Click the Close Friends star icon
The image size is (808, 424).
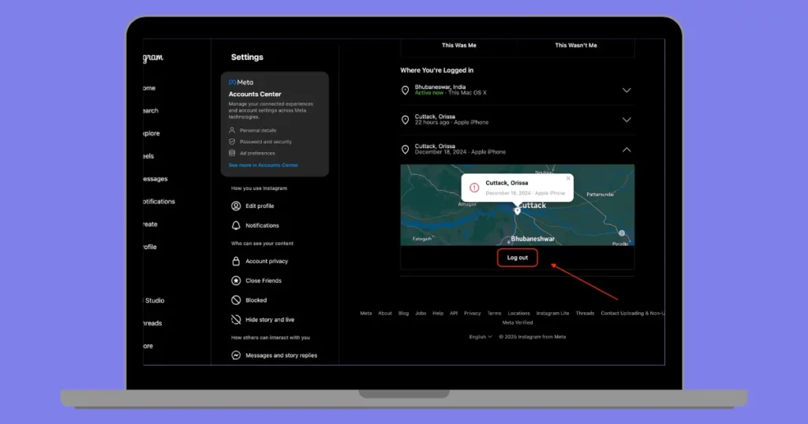(x=236, y=281)
